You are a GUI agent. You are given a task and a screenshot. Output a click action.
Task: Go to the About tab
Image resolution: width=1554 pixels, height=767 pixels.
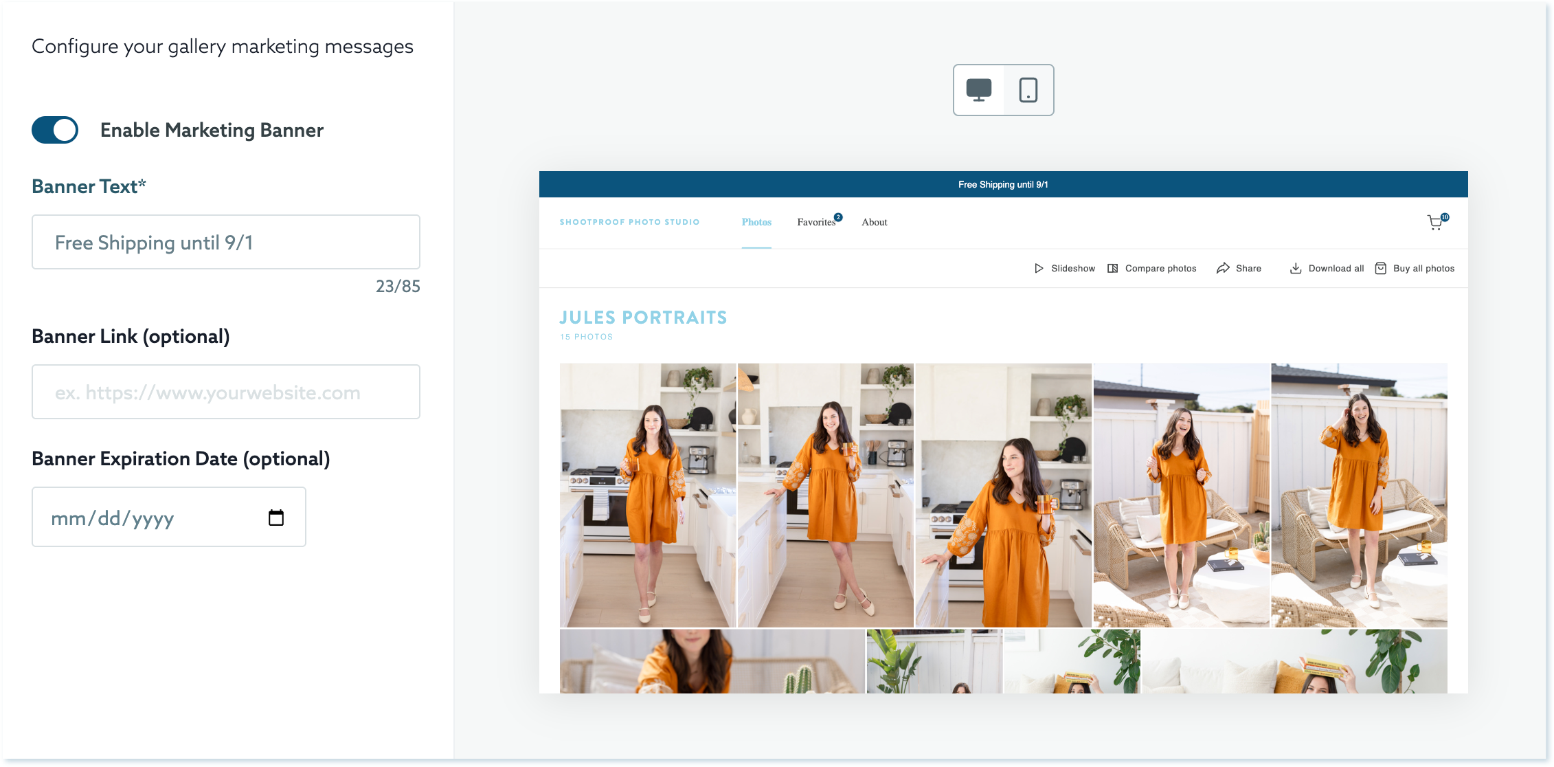point(874,222)
